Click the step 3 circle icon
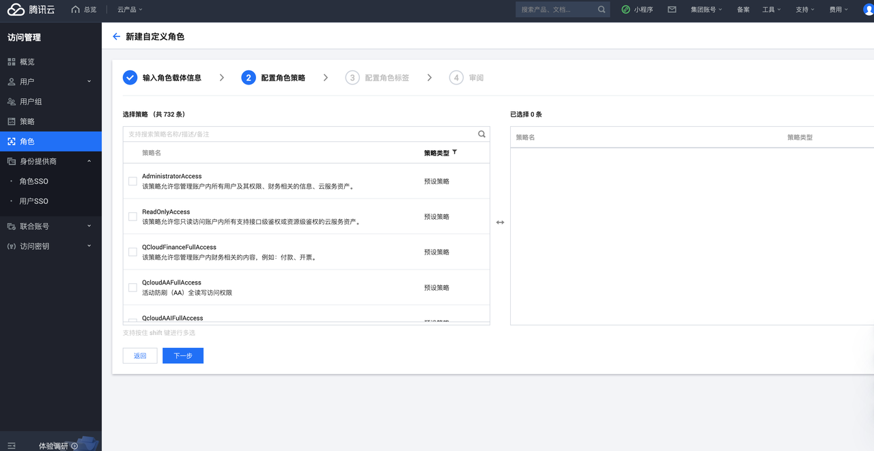874x451 pixels. 352,78
